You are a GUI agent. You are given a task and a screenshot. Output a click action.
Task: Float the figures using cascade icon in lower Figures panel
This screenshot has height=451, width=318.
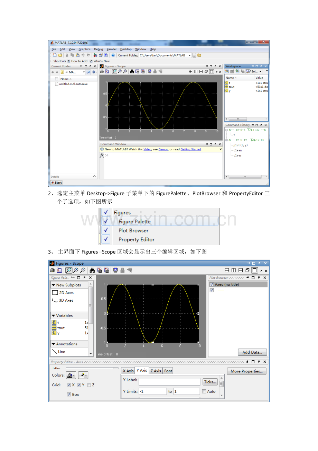click(247, 271)
